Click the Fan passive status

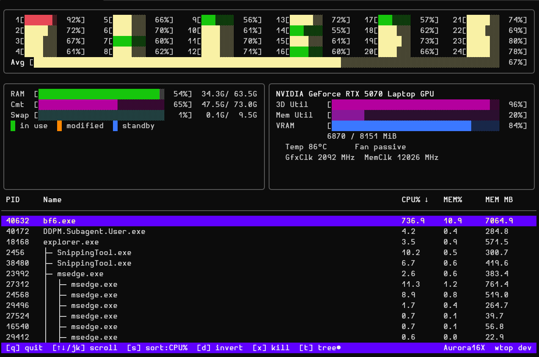[380, 147]
